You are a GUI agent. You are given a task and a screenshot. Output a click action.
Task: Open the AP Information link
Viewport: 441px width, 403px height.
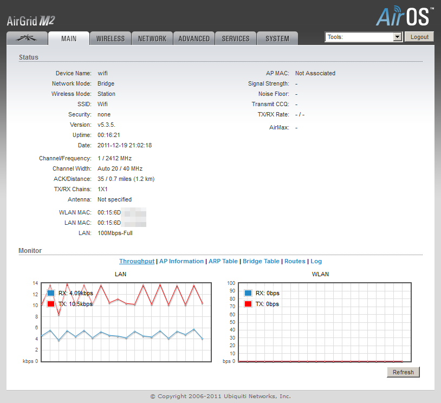coord(181,261)
